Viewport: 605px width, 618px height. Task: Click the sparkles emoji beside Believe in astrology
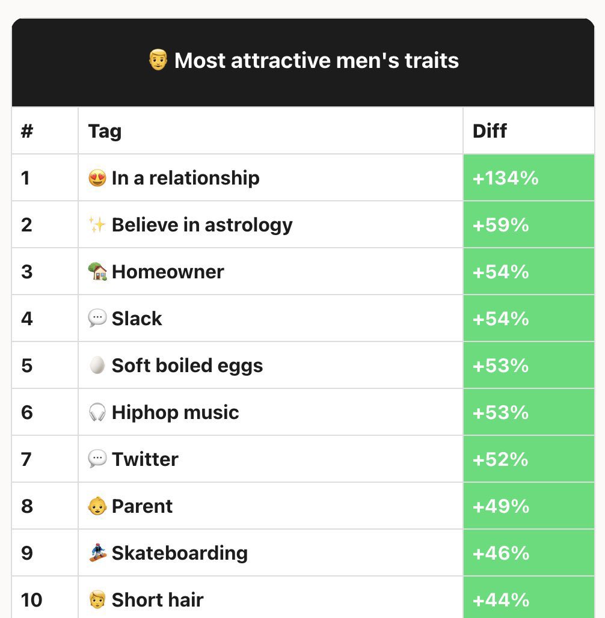[x=97, y=225]
